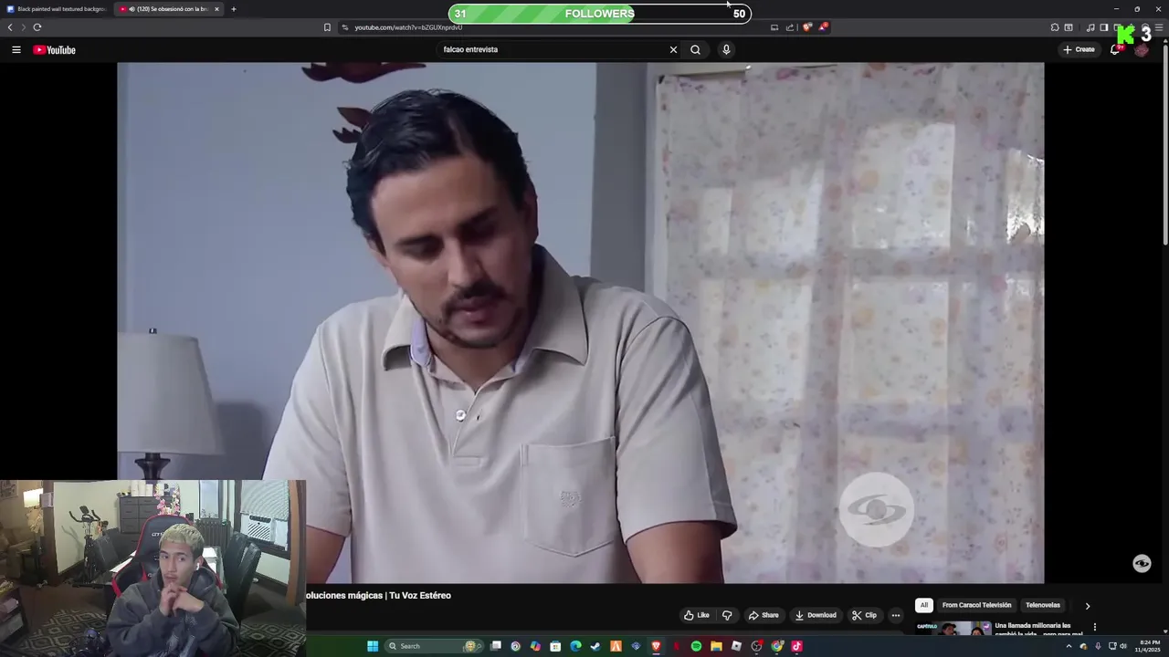The image size is (1169, 657).
Task: Open volume control in system tray
Action: tap(1122, 646)
